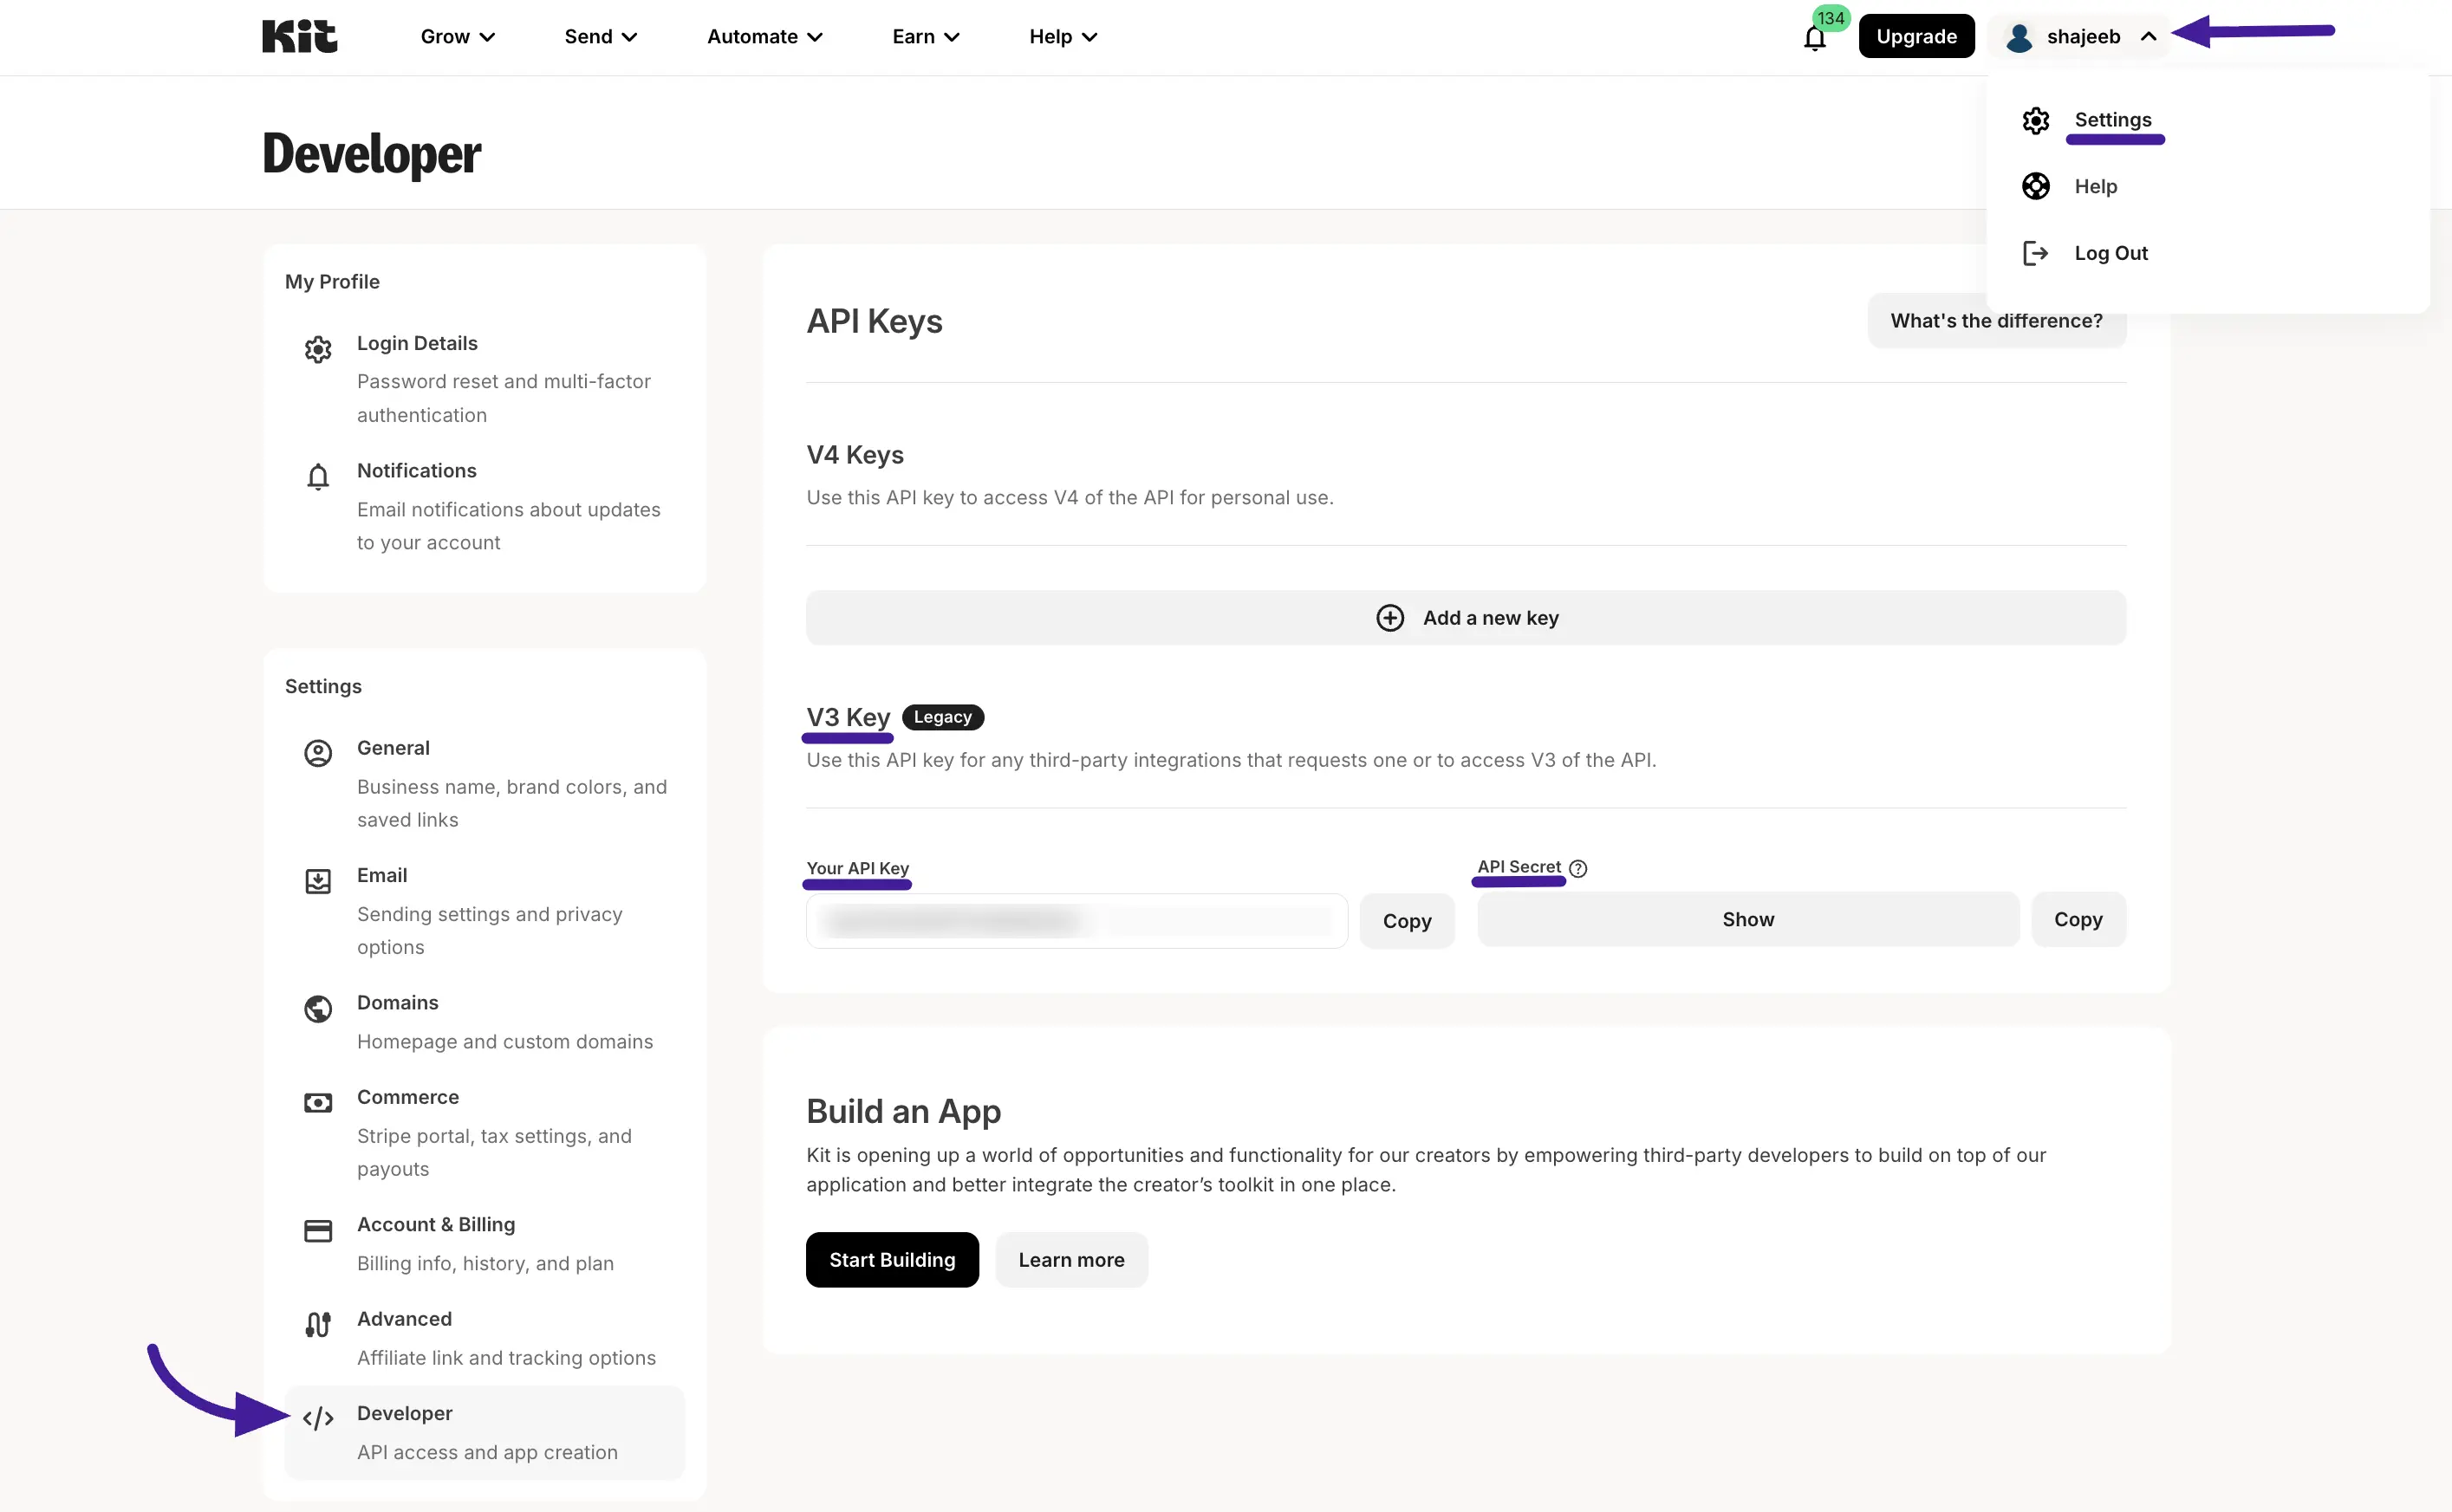Click the Learn more button
2452x1512 pixels.
pos(1071,1260)
